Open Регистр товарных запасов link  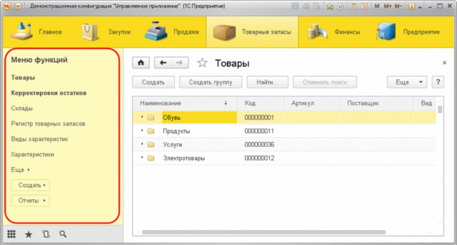[x=48, y=123]
